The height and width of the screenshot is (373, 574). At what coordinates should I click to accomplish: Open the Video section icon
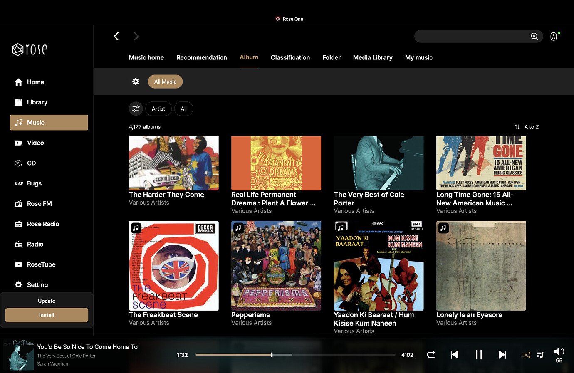(x=19, y=143)
